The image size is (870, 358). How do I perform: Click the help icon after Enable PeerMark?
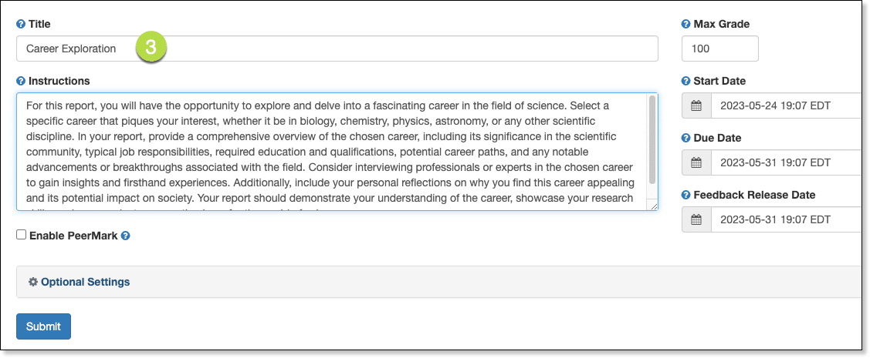point(126,236)
